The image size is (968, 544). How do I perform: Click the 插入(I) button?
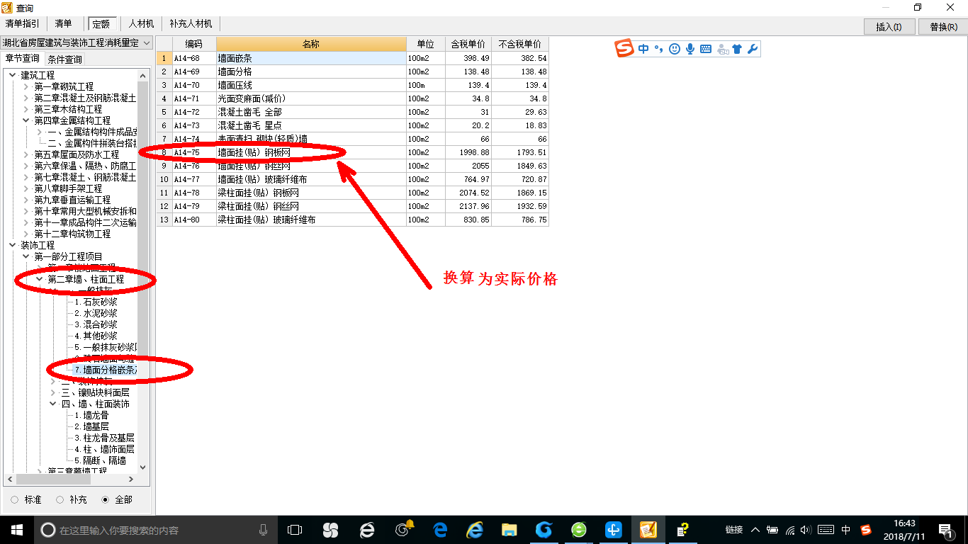click(889, 27)
